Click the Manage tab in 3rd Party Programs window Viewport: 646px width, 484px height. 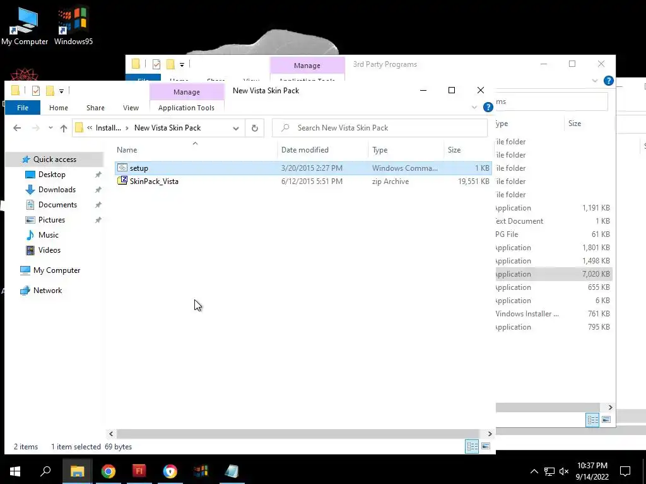pos(307,66)
